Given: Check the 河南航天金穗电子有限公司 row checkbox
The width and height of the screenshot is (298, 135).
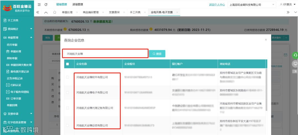Looking at the screenshot, I should coord(68,93).
